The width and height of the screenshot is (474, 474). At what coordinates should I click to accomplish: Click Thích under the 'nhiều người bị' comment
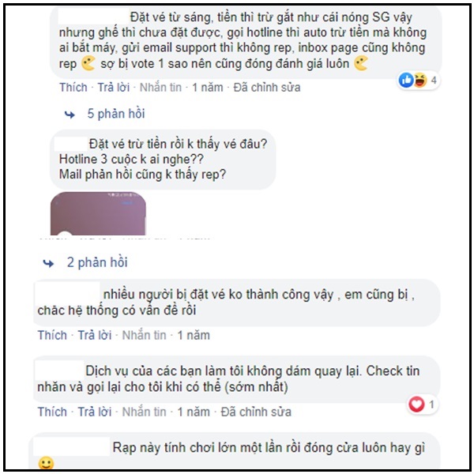(52, 335)
